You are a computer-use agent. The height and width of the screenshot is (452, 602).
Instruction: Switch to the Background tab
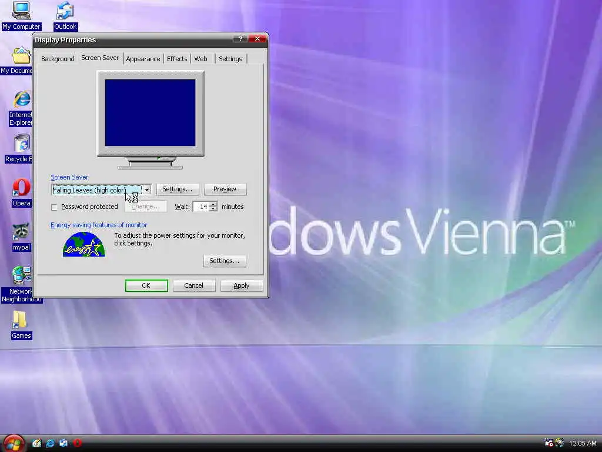click(x=58, y=59)
